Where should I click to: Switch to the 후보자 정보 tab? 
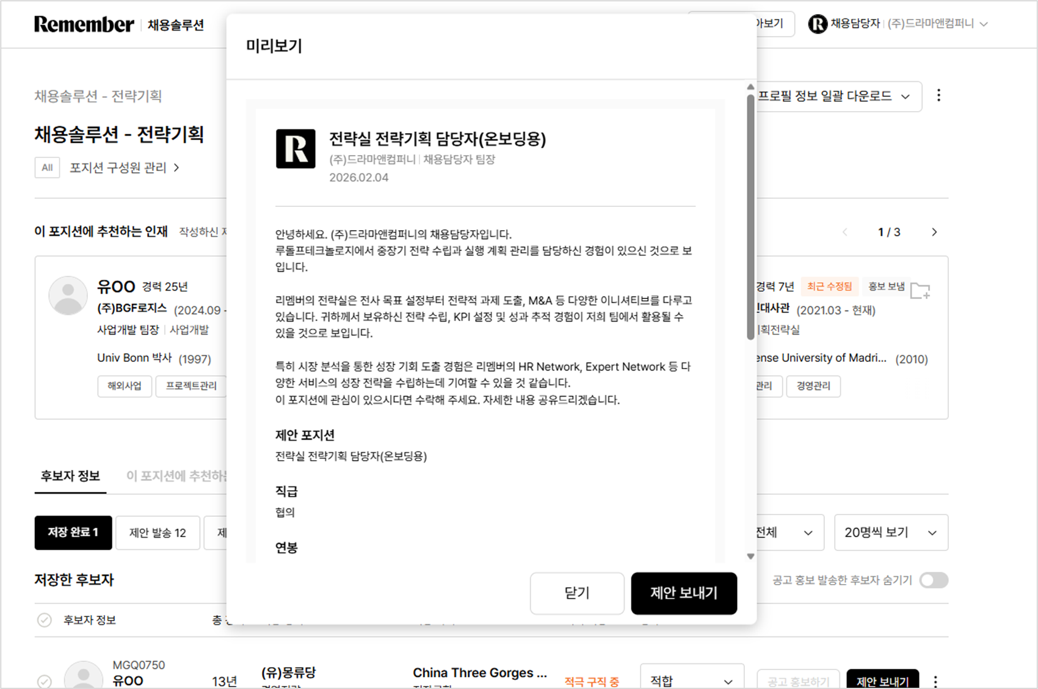70,476
